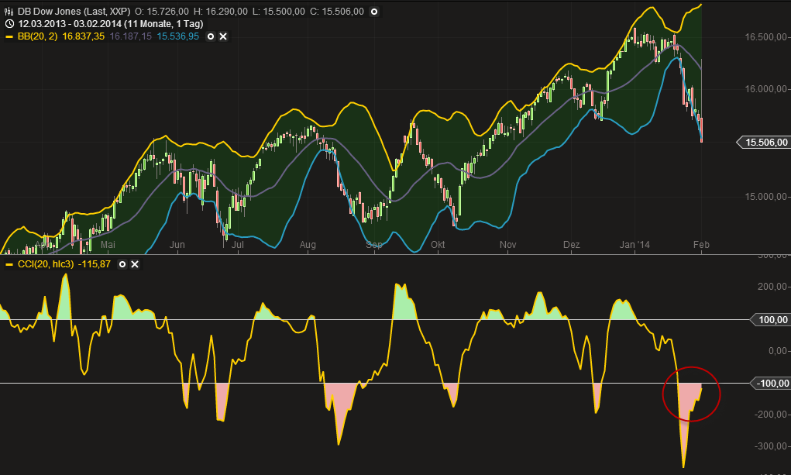Click the high price H: 16.290,00

(221, 12)
